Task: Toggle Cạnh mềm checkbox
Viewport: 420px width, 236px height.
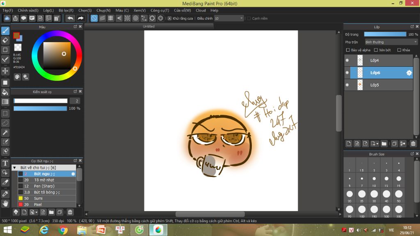Action: [x=249, y=18]
